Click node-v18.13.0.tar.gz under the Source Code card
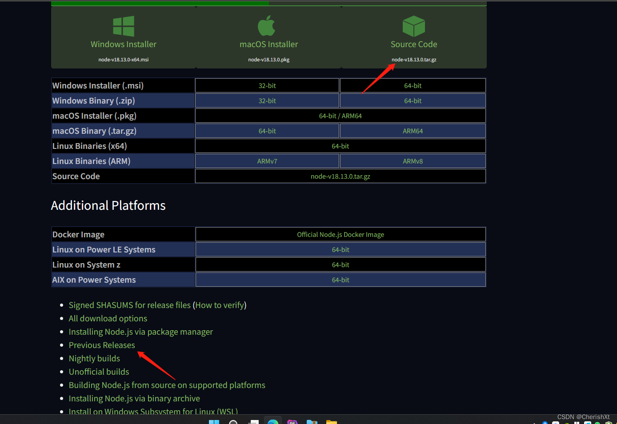The width and height of the screenshot is (617, 424). coord(414,60)
